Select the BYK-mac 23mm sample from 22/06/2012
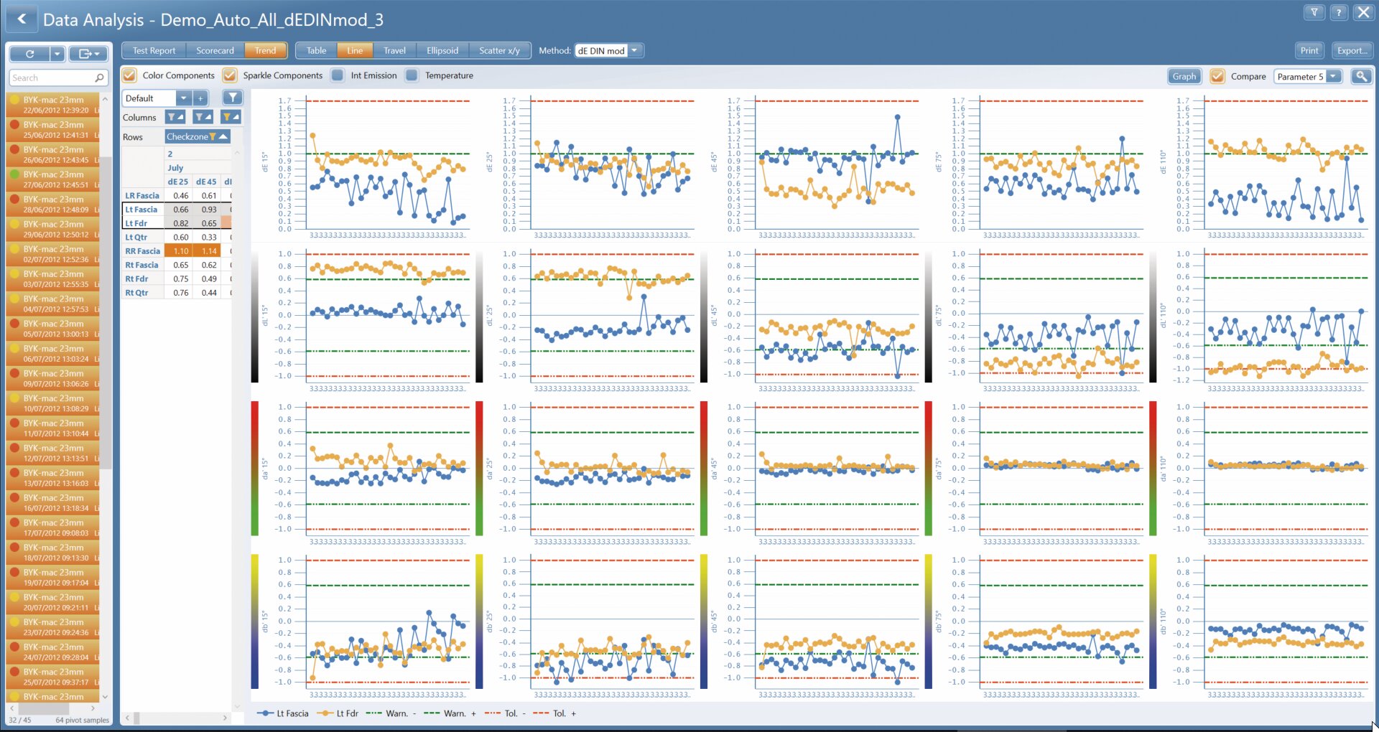Image resolution: width=1379 pixels, height=732 pixels. click(x=52, y=104)
